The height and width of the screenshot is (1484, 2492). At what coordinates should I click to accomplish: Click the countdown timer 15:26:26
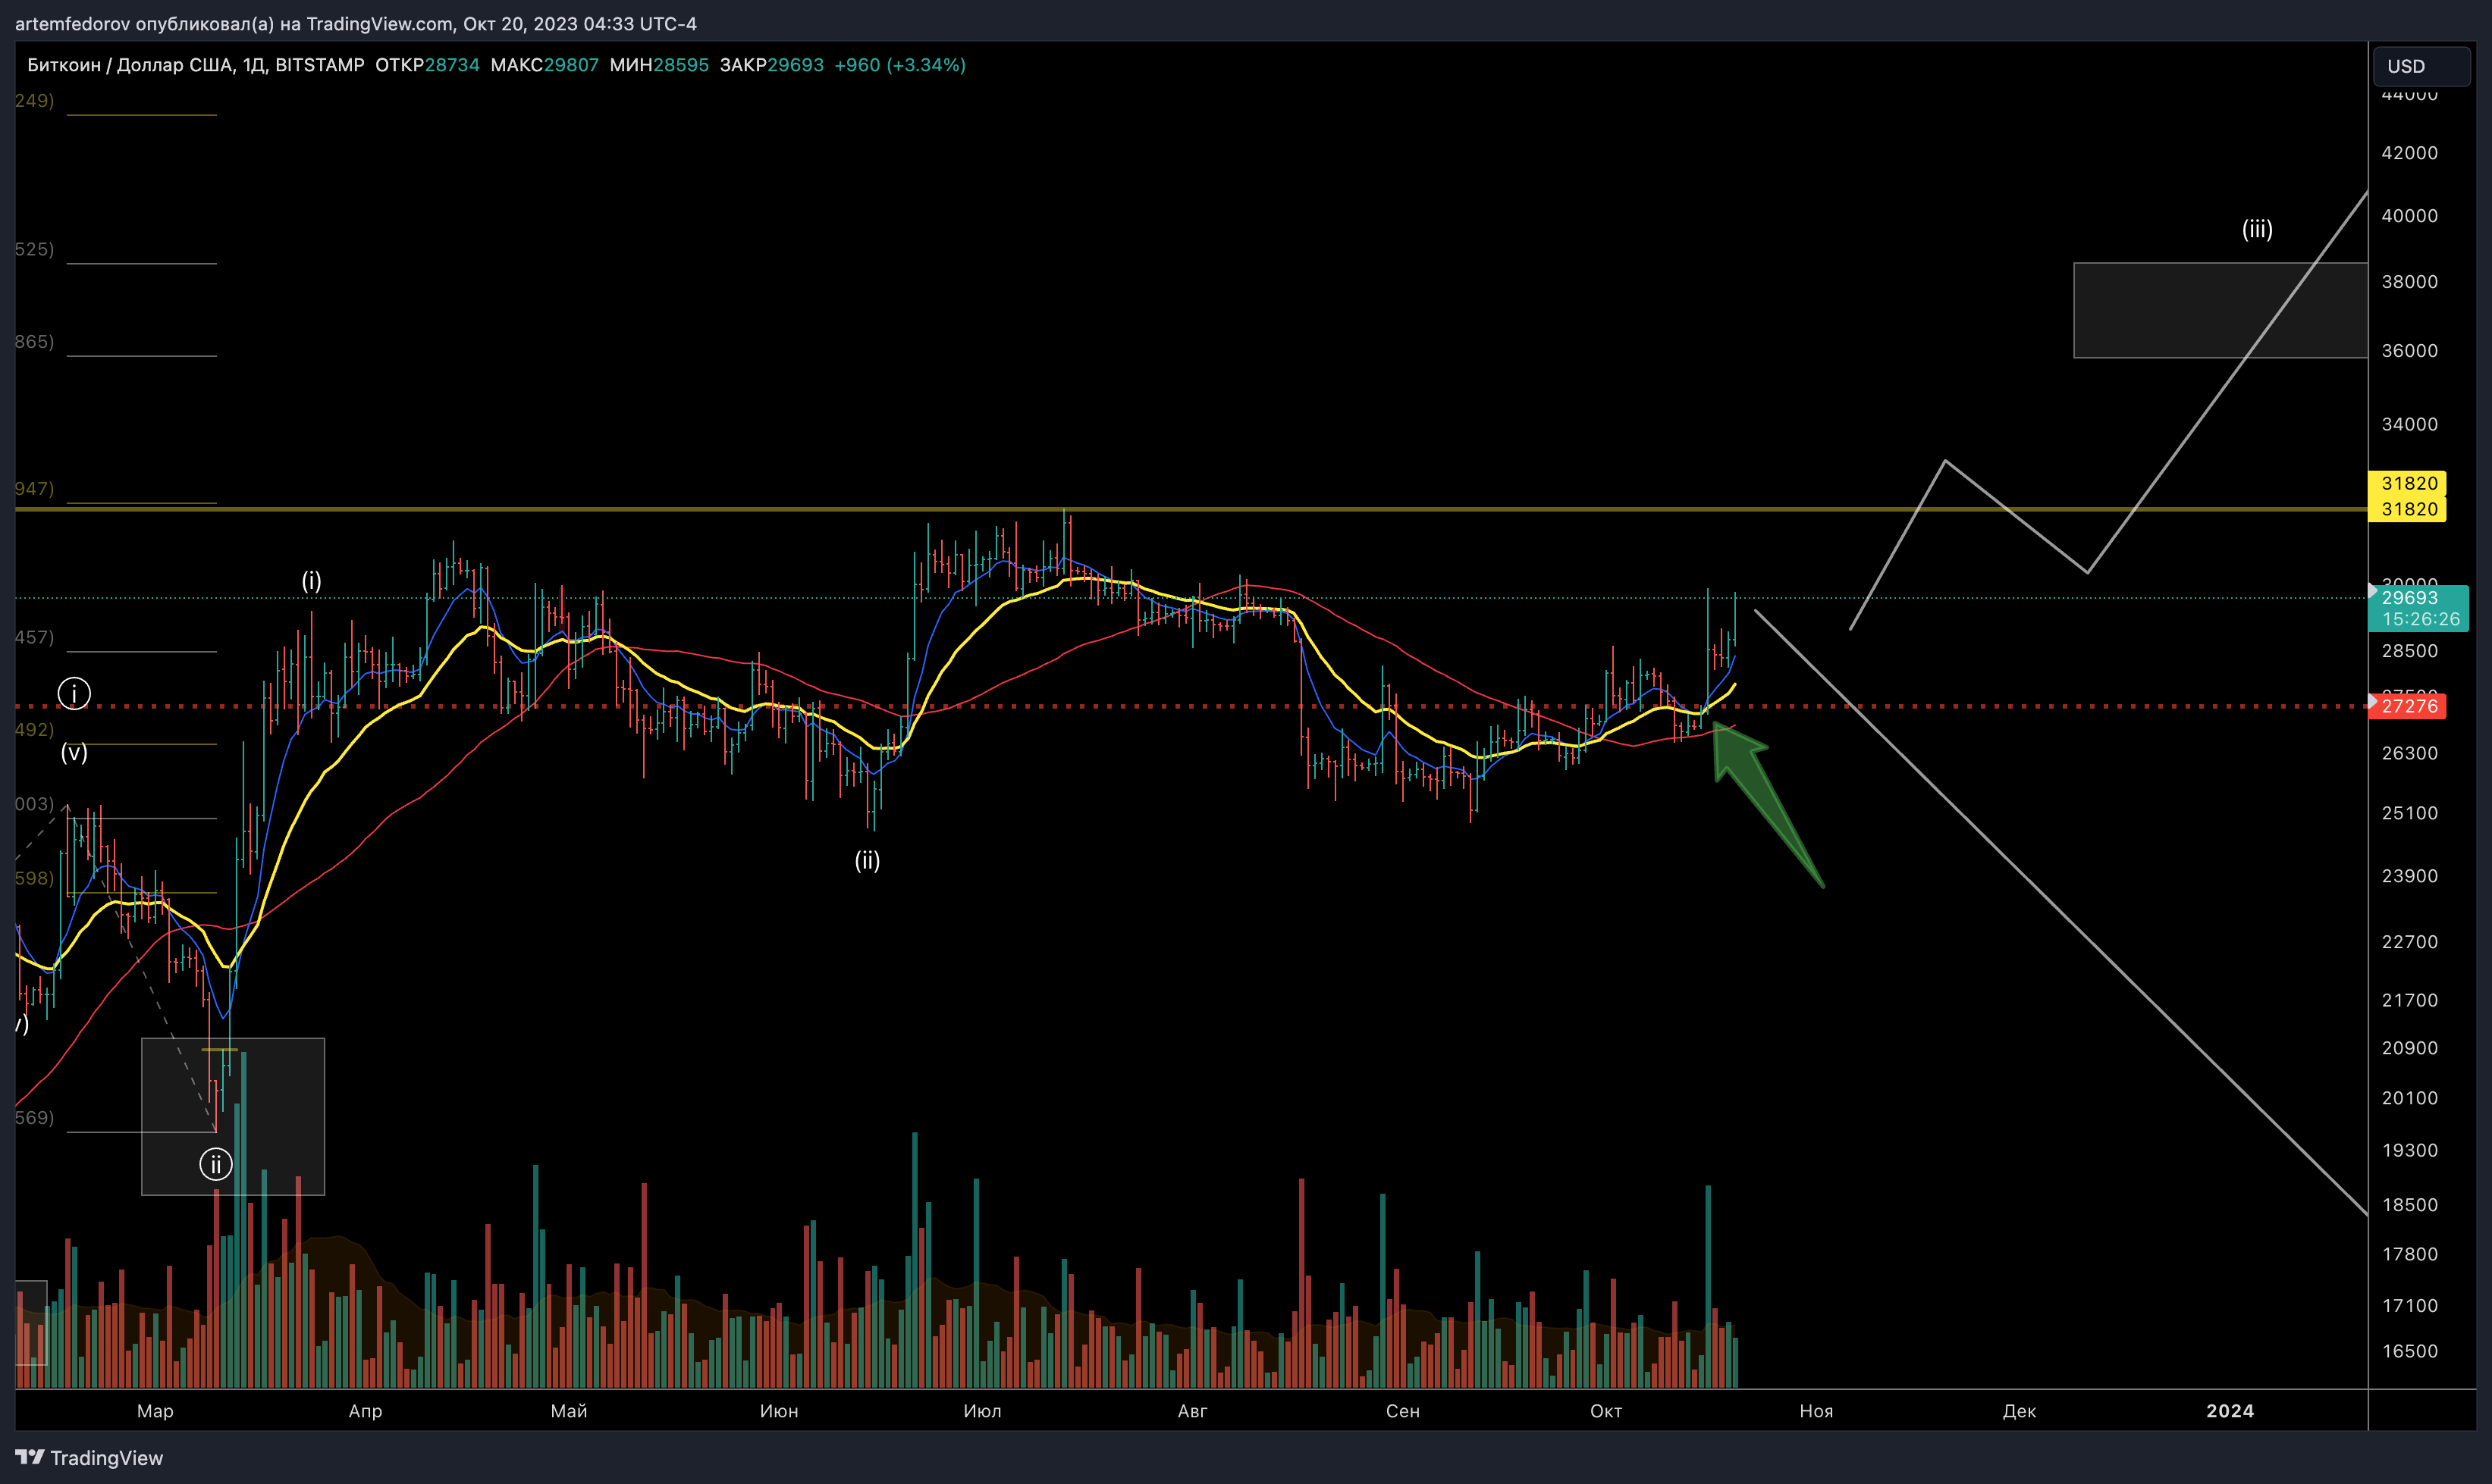[x=2420, y=619]
